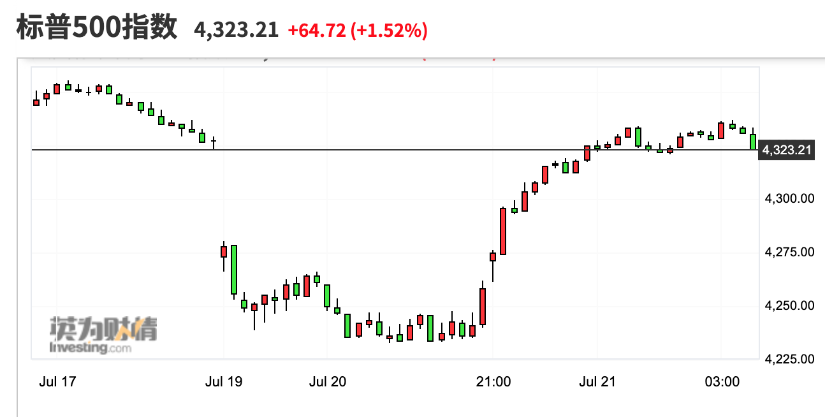The image size is (825, 417).
Task: Click the dark 4,323.21 current price tag
Action: (x=787, y=150)
